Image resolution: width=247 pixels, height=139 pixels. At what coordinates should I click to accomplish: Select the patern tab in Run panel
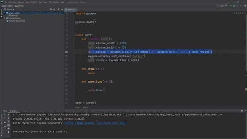pos(14,111)
